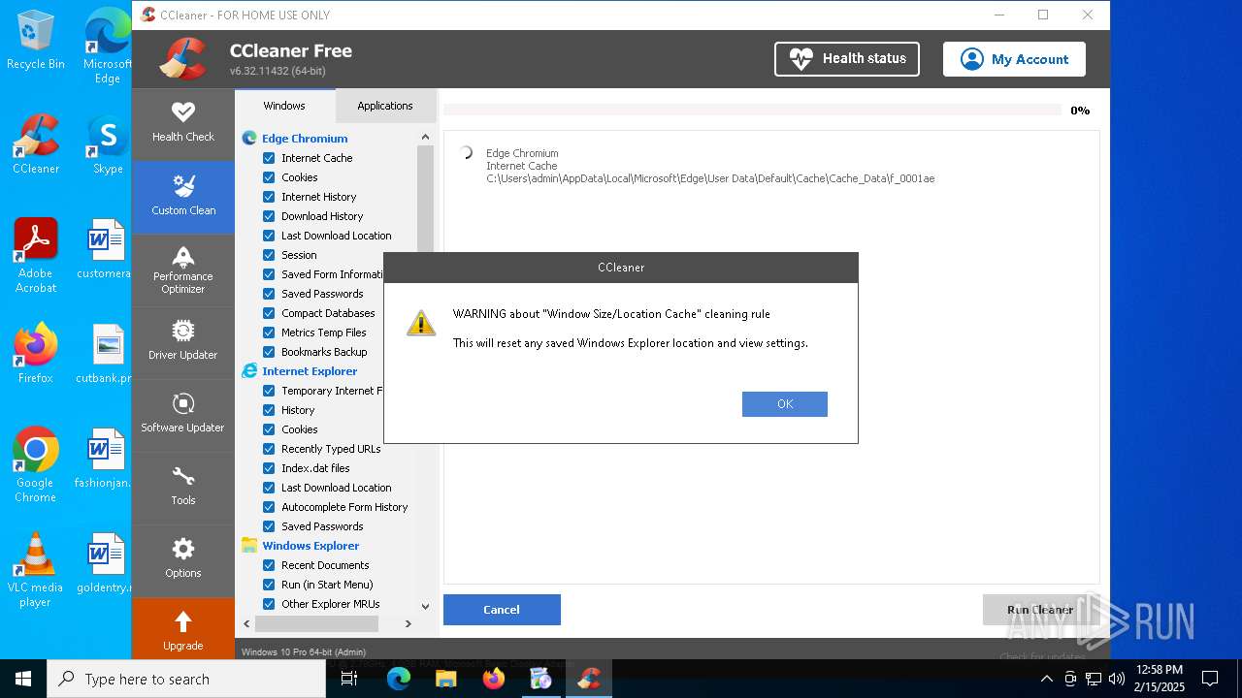Open the Performance Optimizer section
This screenshot has width=1242, height=698.
182,270
